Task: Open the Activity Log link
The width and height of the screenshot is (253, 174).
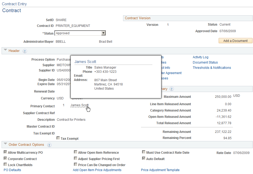Action: [x=200, y=57]
